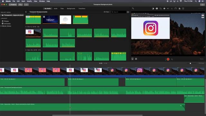Switch to the Audio tab

pos(56,9)
